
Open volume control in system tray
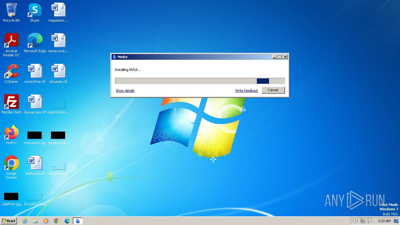coord(355,221)
